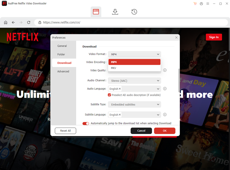This screenshot has width=230, height=170.
Task: Reload the page with refresh icon
Action: (29, 22)
